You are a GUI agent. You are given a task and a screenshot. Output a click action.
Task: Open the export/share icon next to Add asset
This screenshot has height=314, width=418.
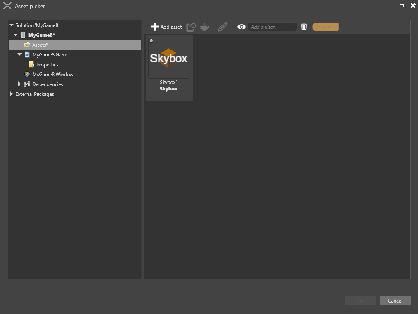[191, 27]
